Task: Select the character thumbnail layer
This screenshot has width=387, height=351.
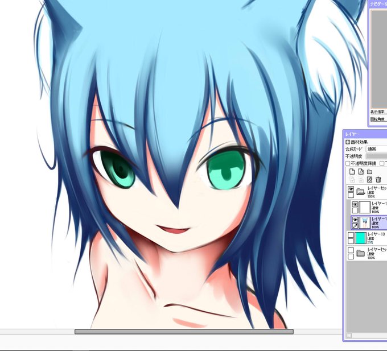Action: [365, 223]
